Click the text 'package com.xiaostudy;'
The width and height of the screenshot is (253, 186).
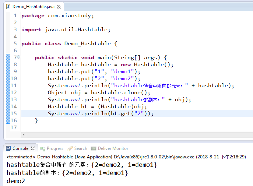click(x=57, y=15)
